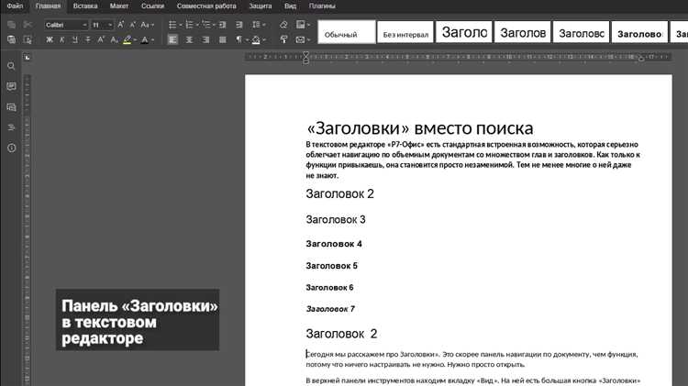Open the Файл menu
The height and width of the screenshot is (386, 688).
[x=15, y=6]
